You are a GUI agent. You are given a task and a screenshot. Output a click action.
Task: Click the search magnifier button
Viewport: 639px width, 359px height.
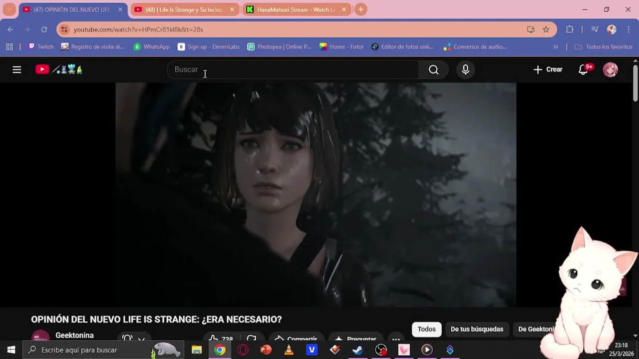coord(433,70)
